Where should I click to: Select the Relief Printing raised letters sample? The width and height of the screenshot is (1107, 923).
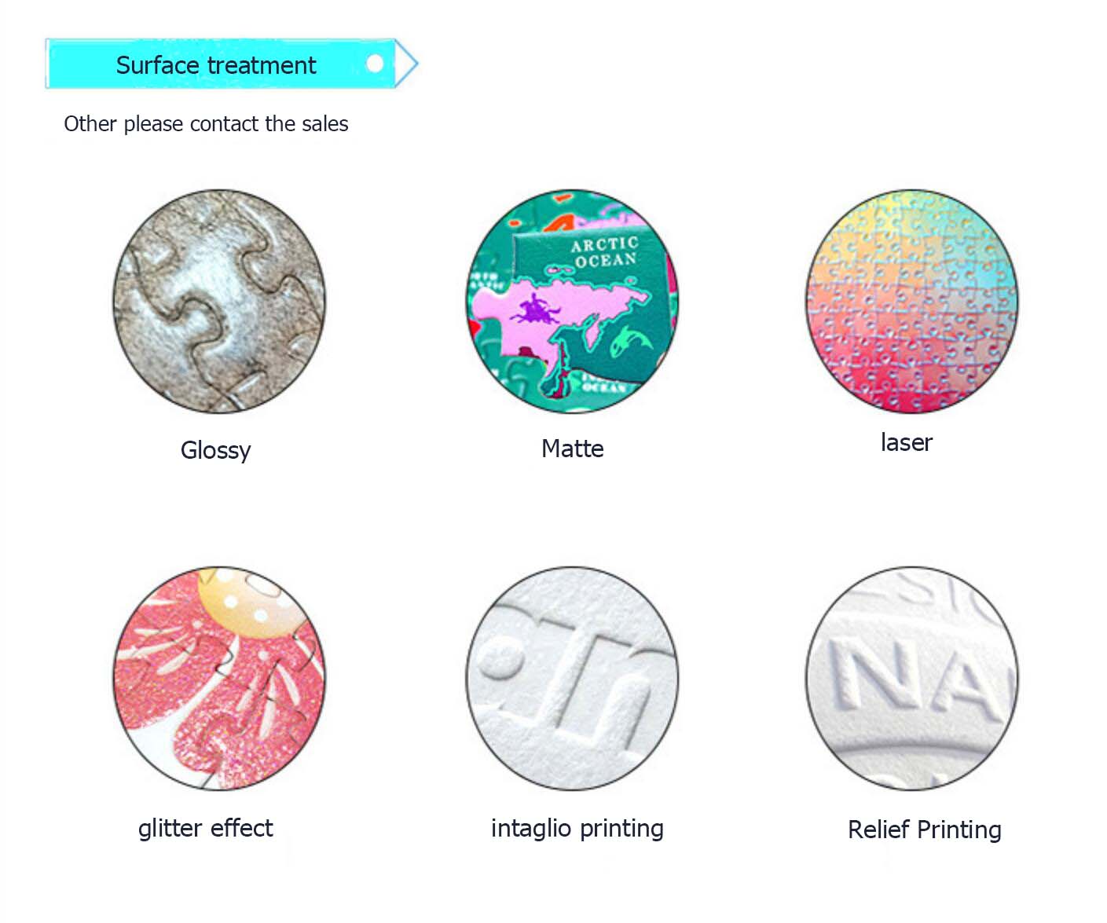tap(911, 678)
